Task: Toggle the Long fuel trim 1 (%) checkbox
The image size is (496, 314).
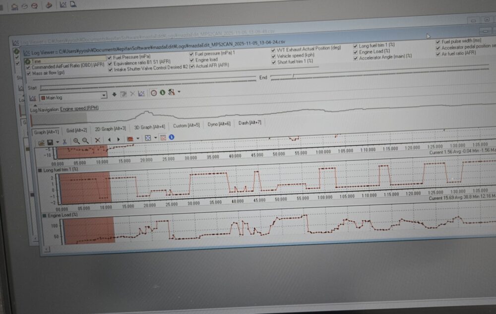Action: (x=355, y=46)
